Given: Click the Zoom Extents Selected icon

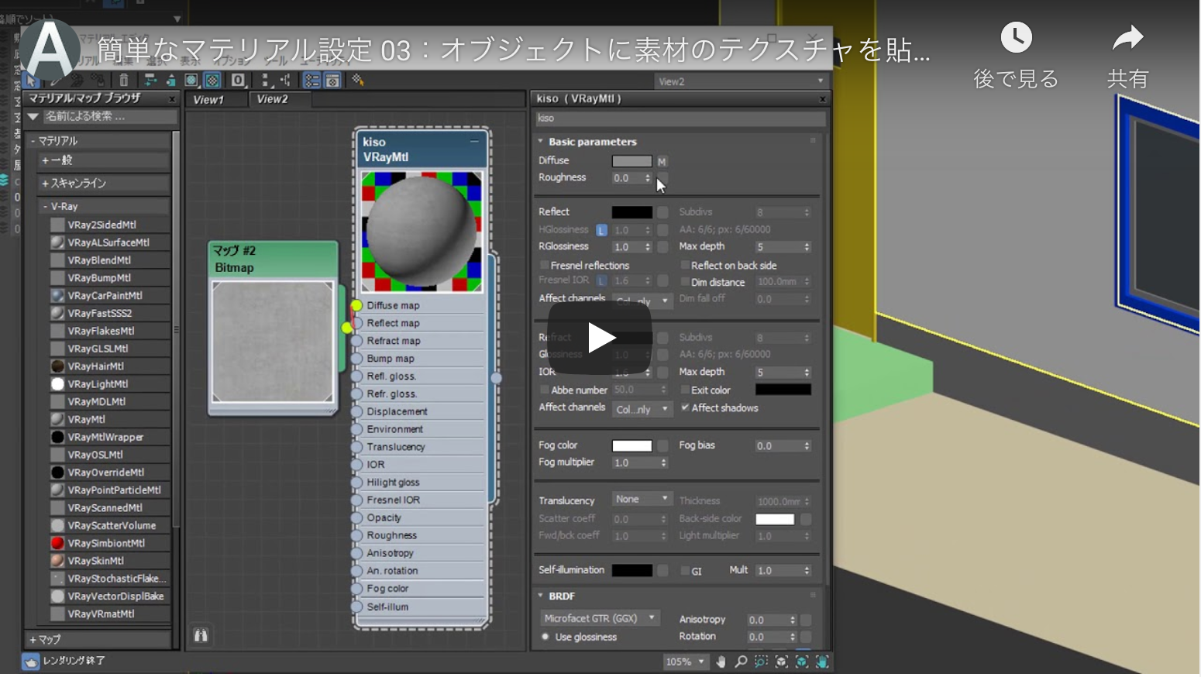Looking at the screenshot, I should pos(801,662).
